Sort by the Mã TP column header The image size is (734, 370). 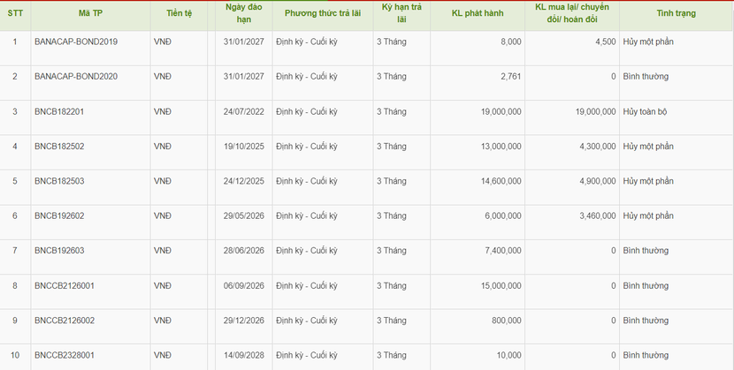[x=90, y=13]
